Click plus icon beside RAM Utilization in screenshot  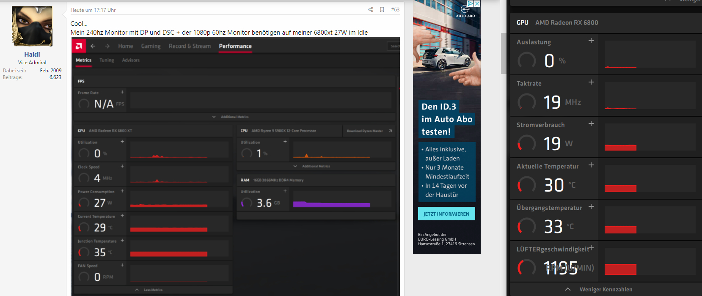coord(285,191)
